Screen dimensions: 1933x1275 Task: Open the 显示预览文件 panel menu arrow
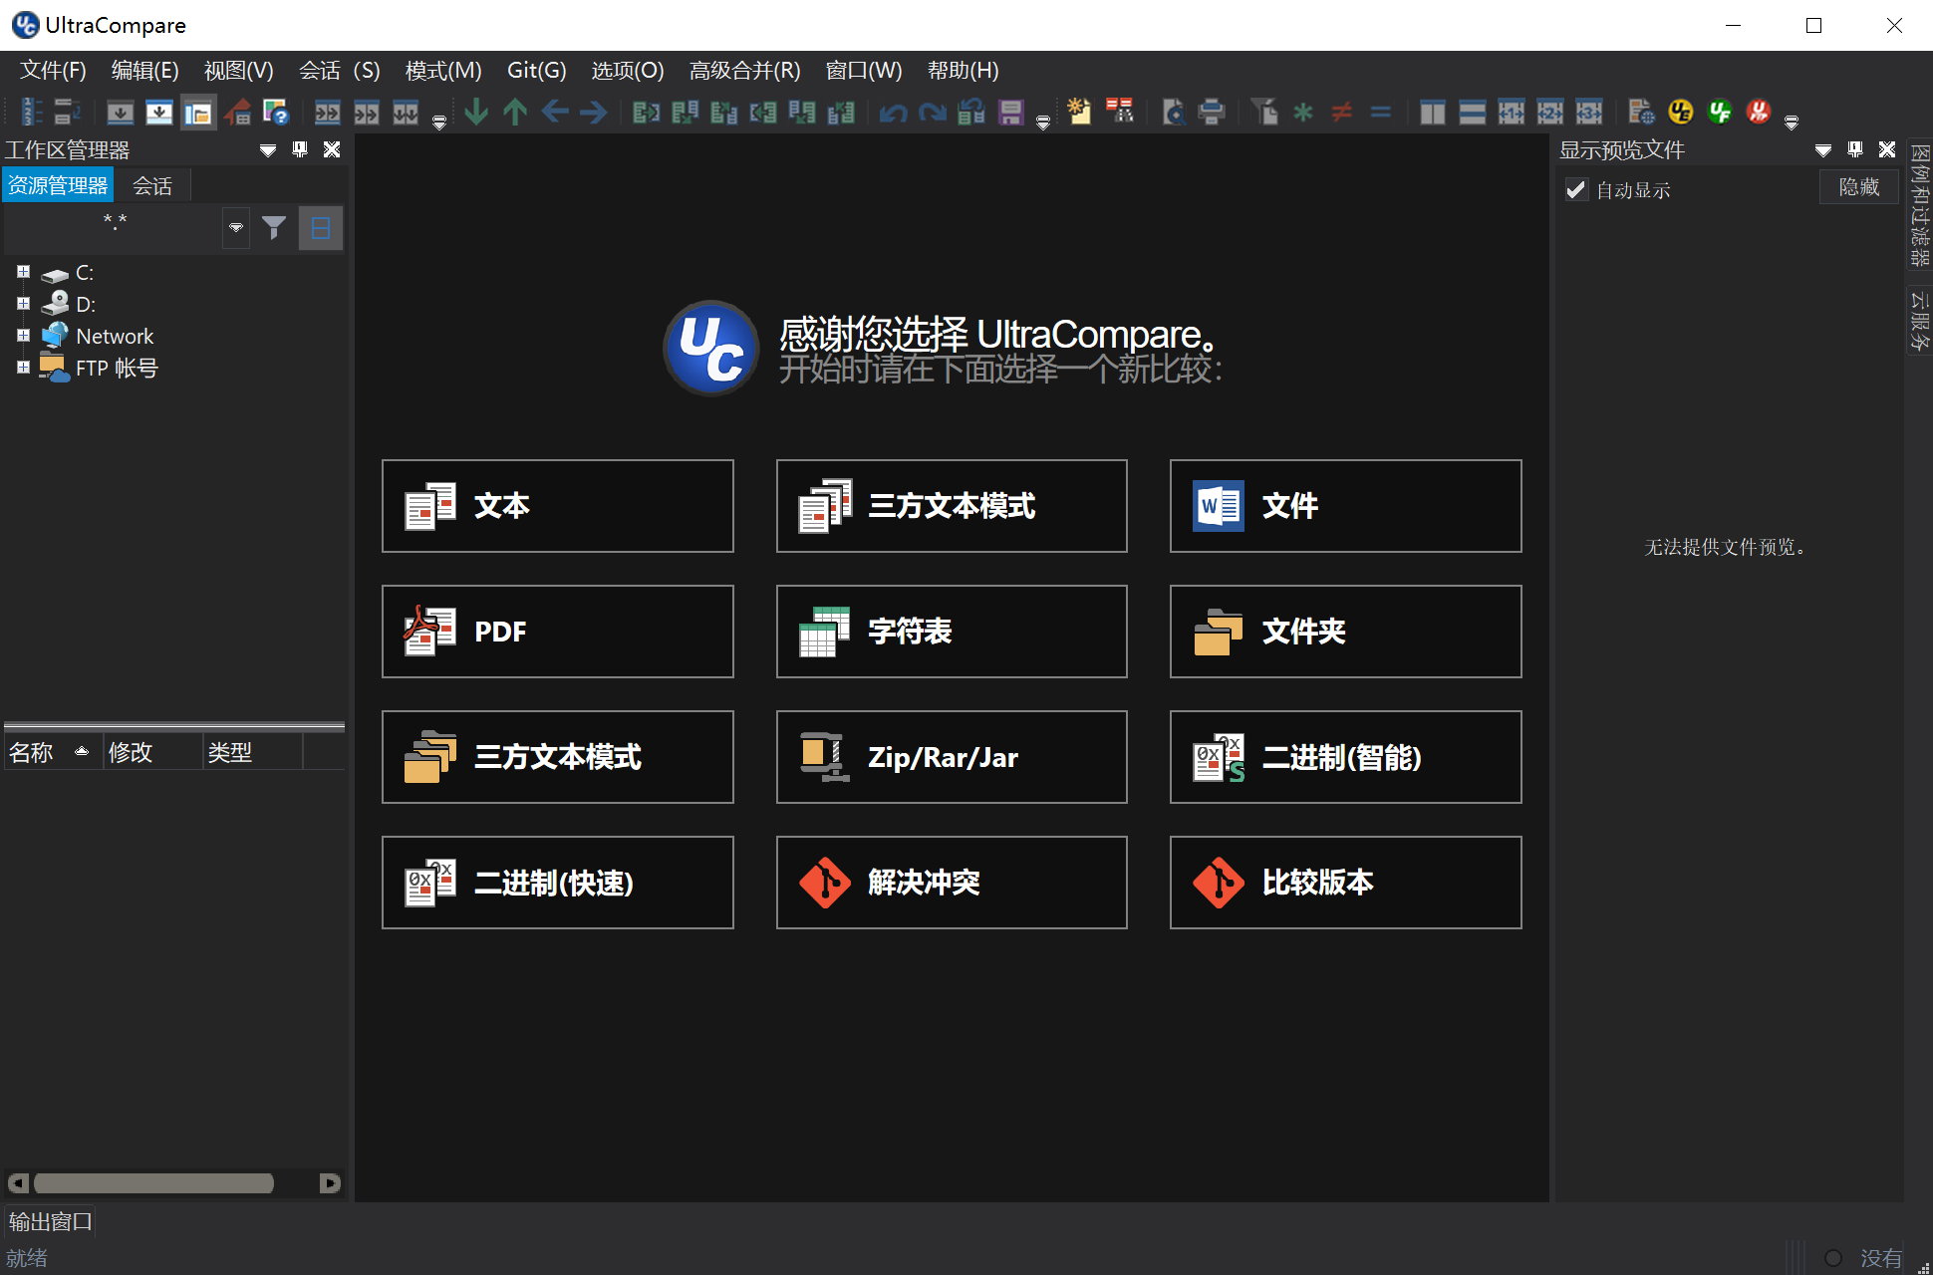point(1823,150)
